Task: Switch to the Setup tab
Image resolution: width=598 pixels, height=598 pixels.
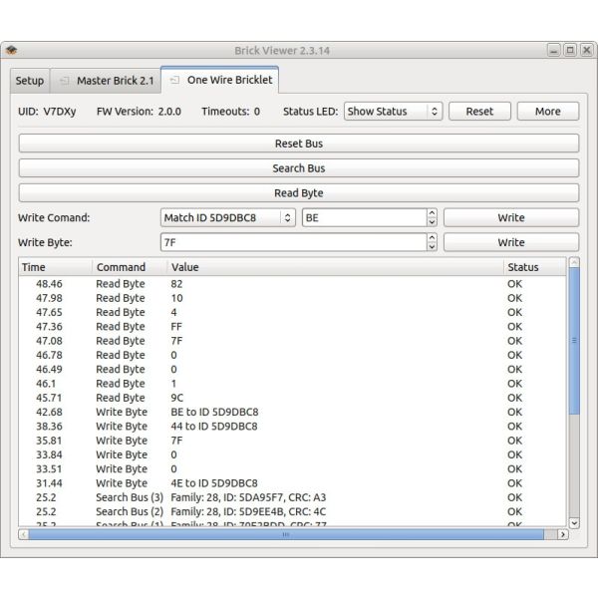Action: click(x=30, y=81)
